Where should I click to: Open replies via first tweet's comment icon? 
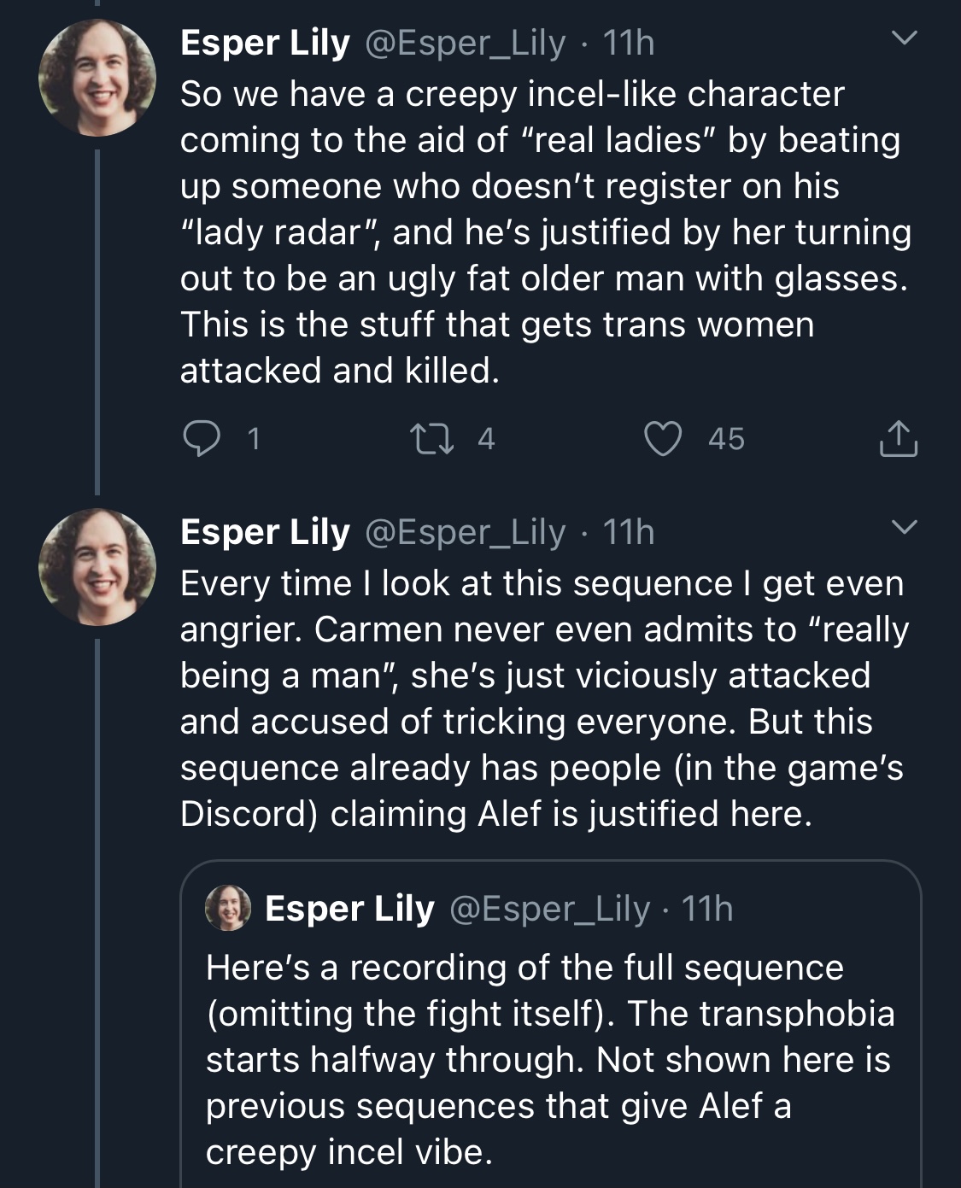coord(202,439)
